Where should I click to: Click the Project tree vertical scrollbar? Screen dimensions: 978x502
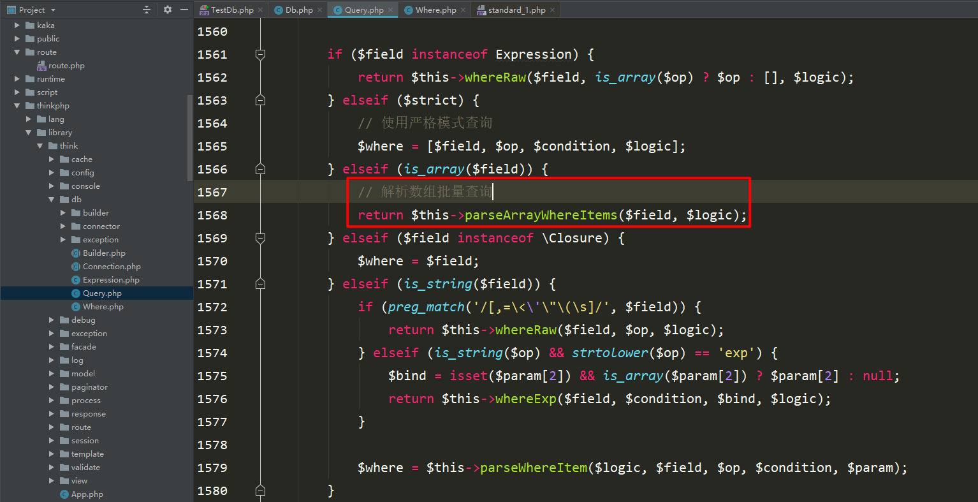[x=190, y=137]
